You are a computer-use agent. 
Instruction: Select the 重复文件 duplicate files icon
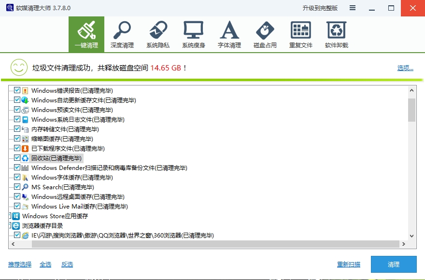click(x=300, y=34)
